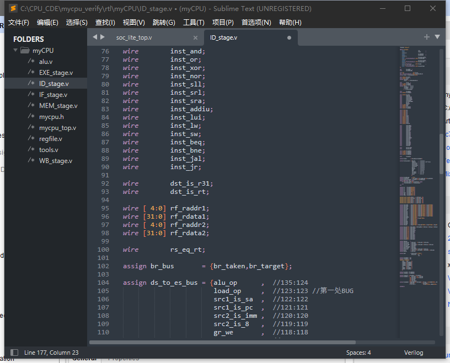The width and height of the screenshot is (450, 363).
Task: Open the tab list dropdown arrow
Action: tap(437, 37)
